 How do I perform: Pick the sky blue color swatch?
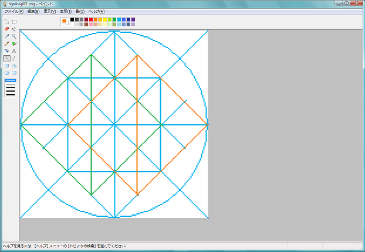point(119,20)
